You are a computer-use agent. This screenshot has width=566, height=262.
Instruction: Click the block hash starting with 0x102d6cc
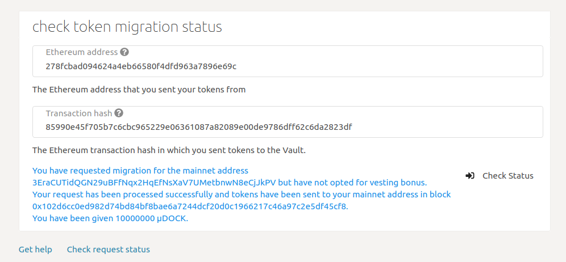coord(189,206)
